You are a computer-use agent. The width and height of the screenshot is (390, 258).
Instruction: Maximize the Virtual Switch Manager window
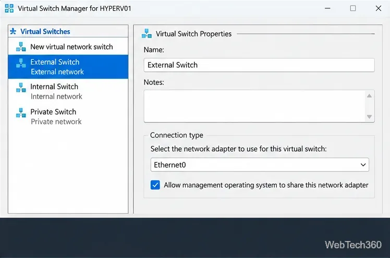[352, 8]
